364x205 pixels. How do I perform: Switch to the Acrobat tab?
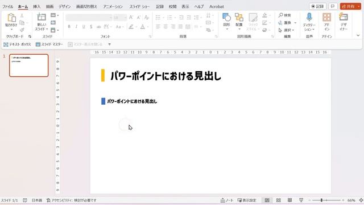217,7
